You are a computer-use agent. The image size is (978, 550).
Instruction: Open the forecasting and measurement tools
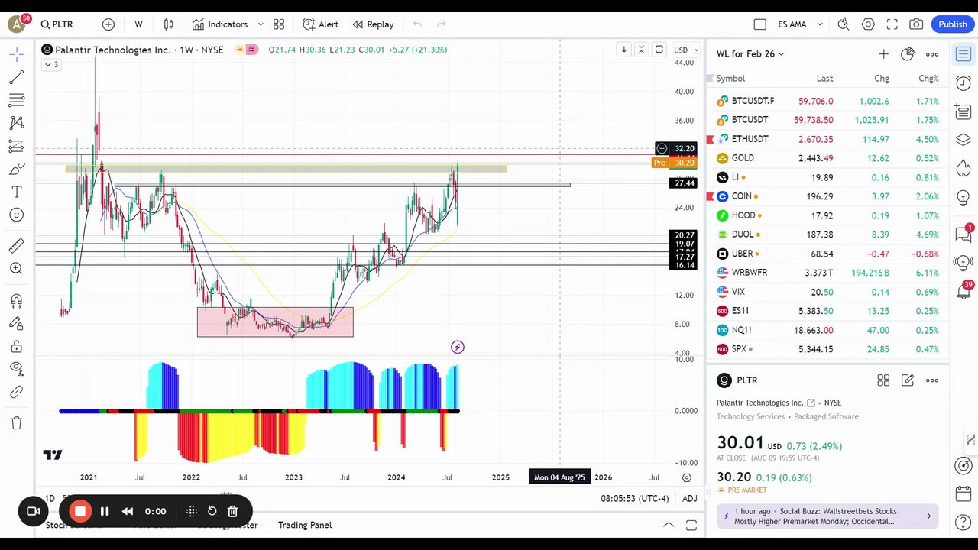[17, 146]
